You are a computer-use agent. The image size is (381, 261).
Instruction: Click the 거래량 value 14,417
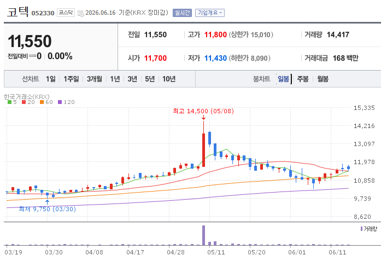[338, 34]
